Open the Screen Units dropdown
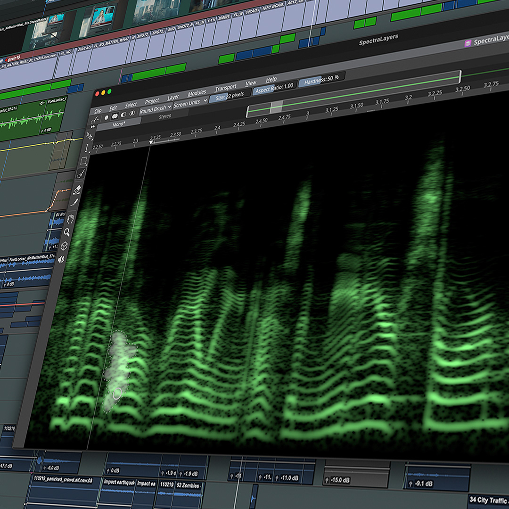The height and width of the screenshot is (509, 509). click(x=190, y=103)
